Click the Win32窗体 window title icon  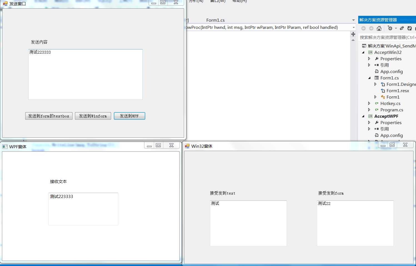point(187,146)
